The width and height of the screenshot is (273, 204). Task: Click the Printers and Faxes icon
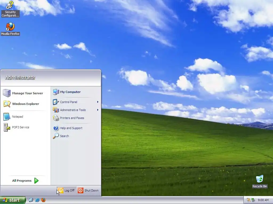tap(56, 118)
